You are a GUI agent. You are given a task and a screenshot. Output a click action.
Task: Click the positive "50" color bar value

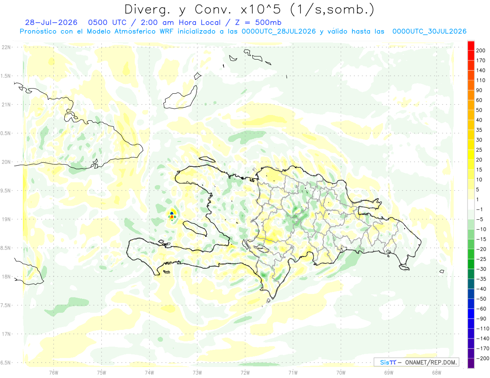click(x=479, y=110)
